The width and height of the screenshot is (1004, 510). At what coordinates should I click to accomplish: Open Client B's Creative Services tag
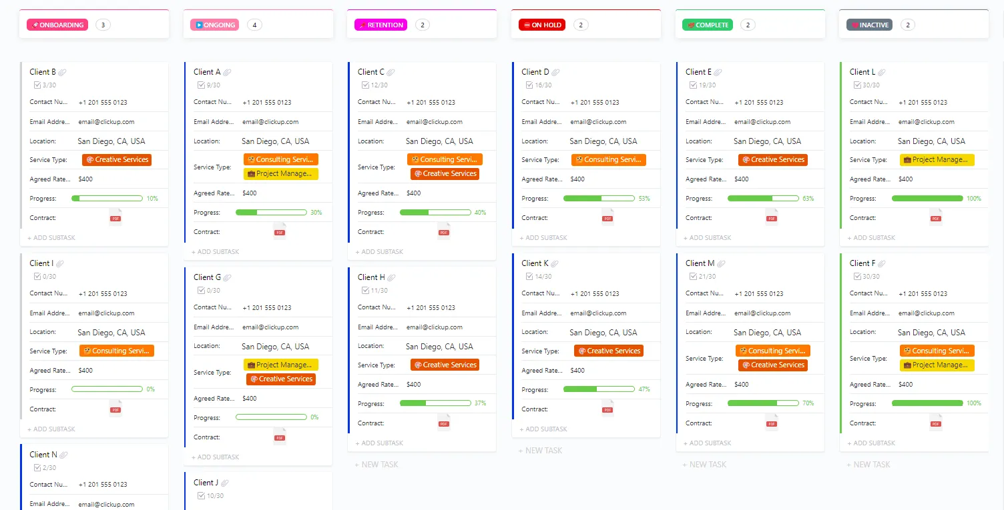click(x=117, y=160)
